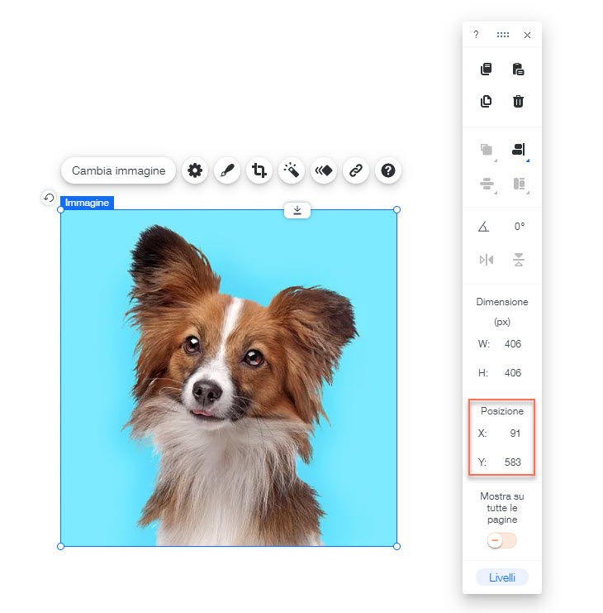The width and height of the screenshot is (603, 613).
Task: Grab the toolbar panel dotted drag handle
Action: pyautogui.click(x=503, y=35)
